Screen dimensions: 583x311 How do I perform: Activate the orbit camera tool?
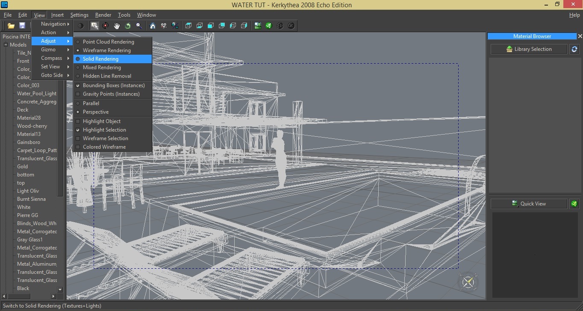106,26
